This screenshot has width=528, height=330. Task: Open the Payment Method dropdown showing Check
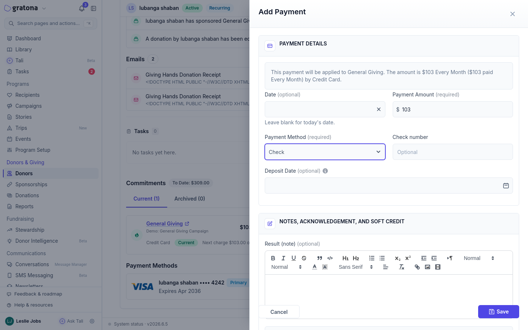coord(325,152)
